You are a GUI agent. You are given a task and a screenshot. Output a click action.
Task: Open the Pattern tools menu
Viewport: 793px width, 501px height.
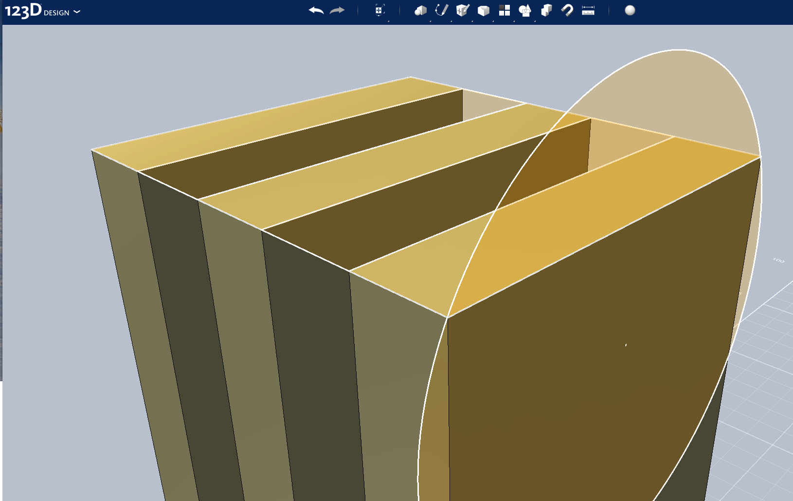[505, 10]
